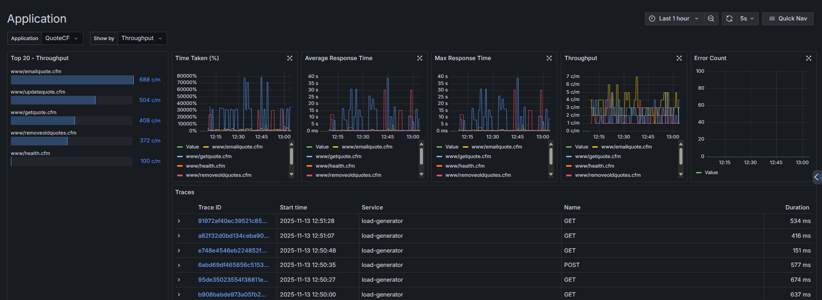Toggle www/health.cfm series in Throughput legend
The width and height of the screenshot is (822, 300).
[x=594, y=166]
